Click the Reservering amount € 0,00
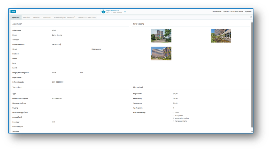Viewport: 270px width, 150px height. coord(175,99)
